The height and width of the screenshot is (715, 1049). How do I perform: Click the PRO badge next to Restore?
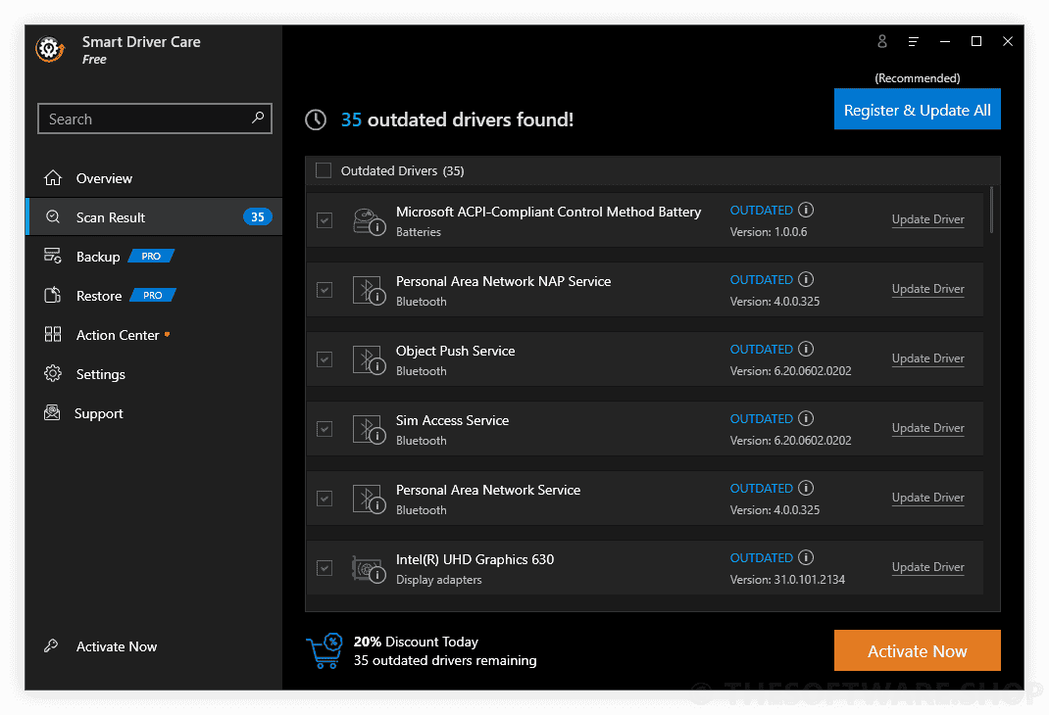click(x=153, y=296)
